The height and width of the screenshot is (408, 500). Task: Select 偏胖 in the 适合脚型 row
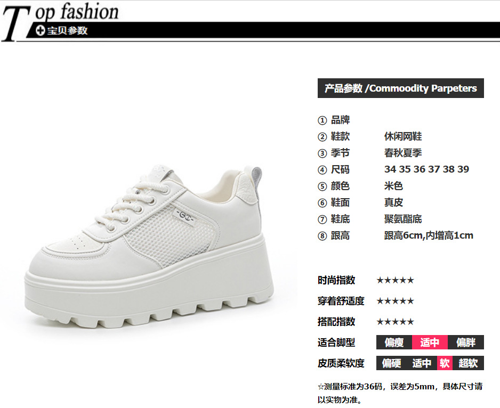[465, 342]
